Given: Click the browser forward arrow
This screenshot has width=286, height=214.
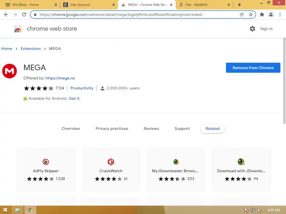Looking at the screenshot, I should 15,14.
